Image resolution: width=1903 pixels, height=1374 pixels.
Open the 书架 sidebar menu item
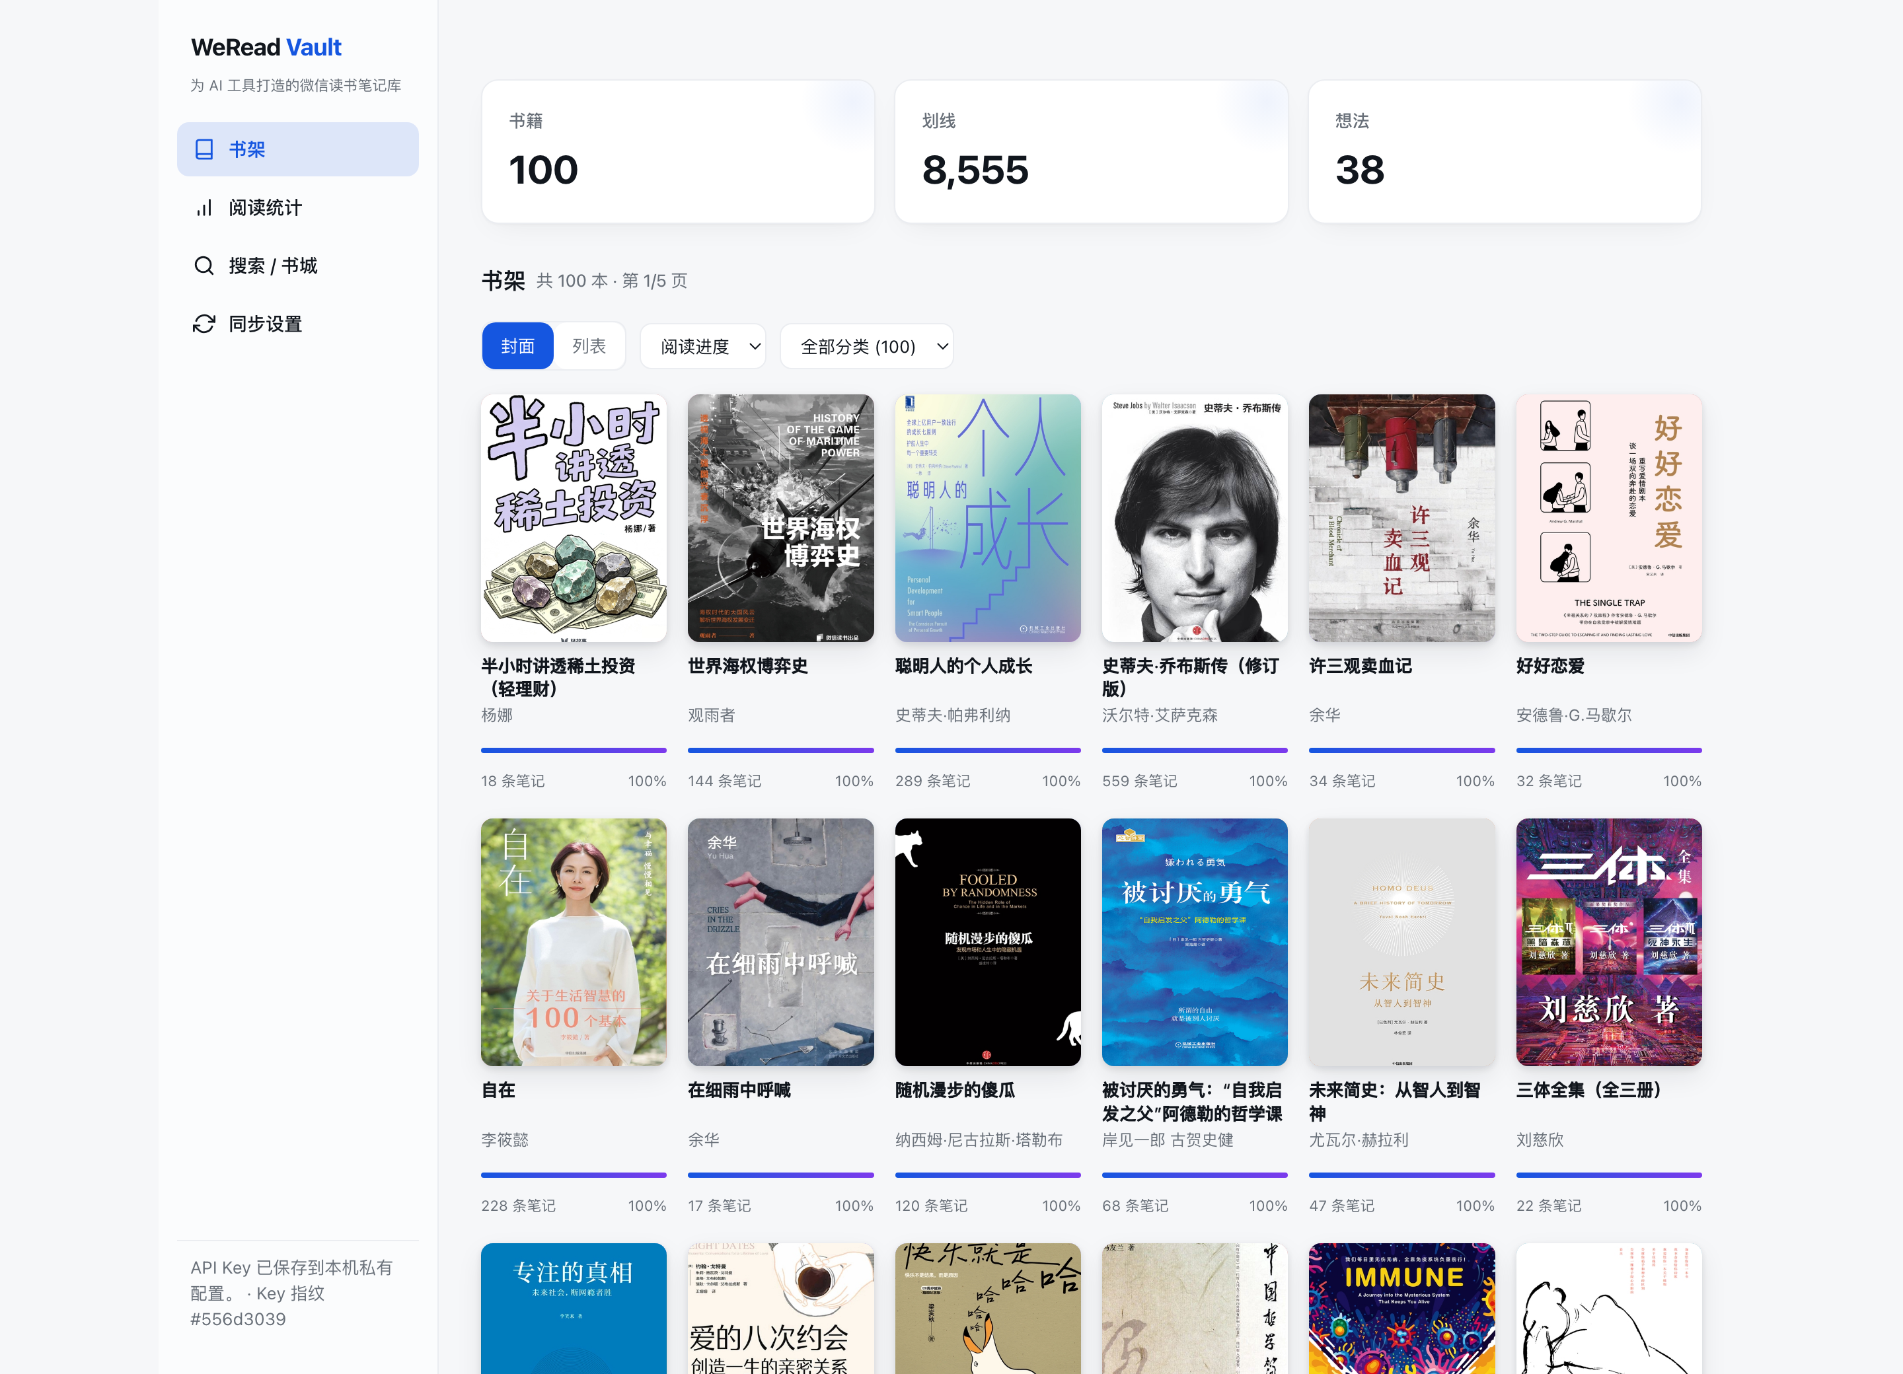click(x=298, y=149)
